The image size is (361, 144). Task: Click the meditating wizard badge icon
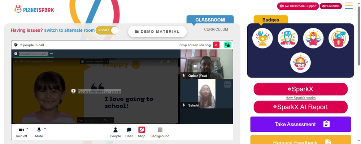(x=313, y=38)
